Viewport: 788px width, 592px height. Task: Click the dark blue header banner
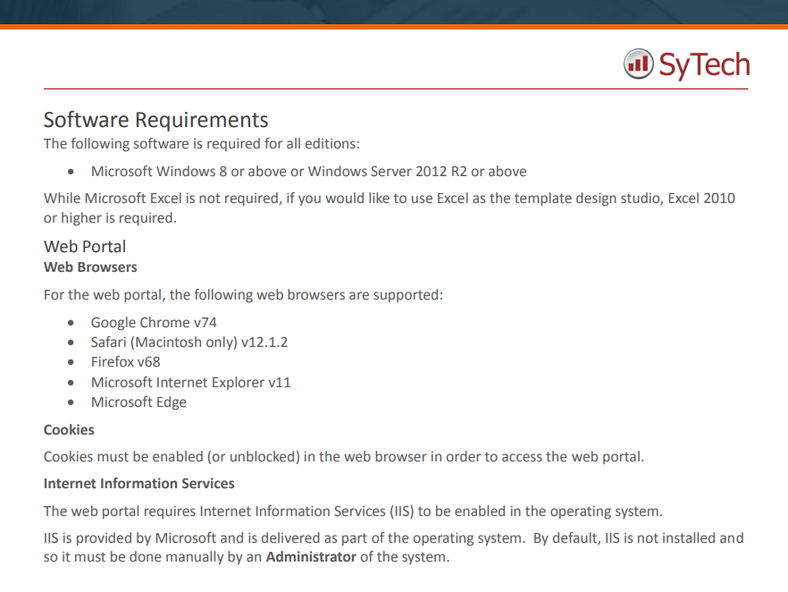click(394, 12)
